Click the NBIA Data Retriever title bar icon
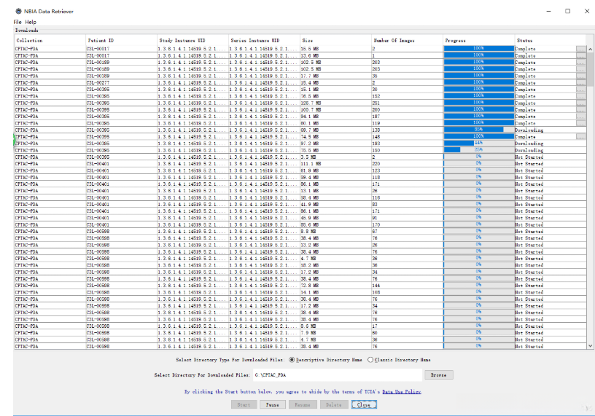Screen dimensions: 595x416 [19, 11]
